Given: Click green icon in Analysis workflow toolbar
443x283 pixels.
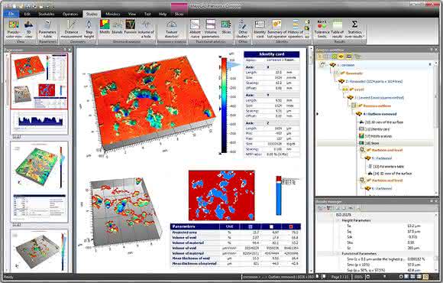Looking at the screenshot, I should click(x=334, y=57).
